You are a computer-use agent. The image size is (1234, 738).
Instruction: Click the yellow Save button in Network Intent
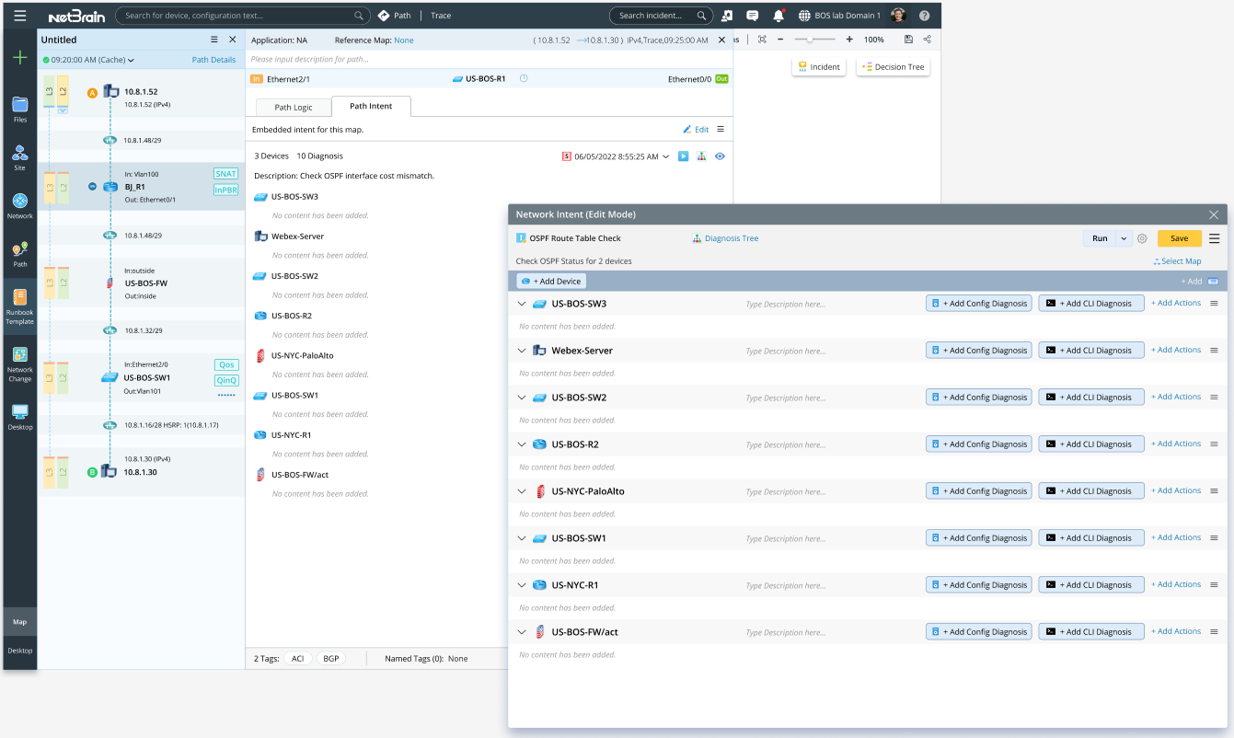point(1179,237)
